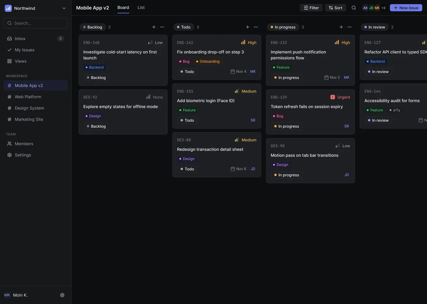Open the Filter options

pyautogui.click(x=311, y=8)
